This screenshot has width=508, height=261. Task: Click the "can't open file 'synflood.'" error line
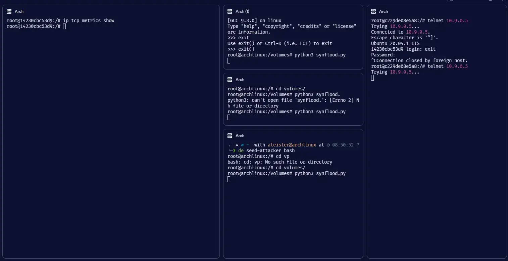click(293, 100)
